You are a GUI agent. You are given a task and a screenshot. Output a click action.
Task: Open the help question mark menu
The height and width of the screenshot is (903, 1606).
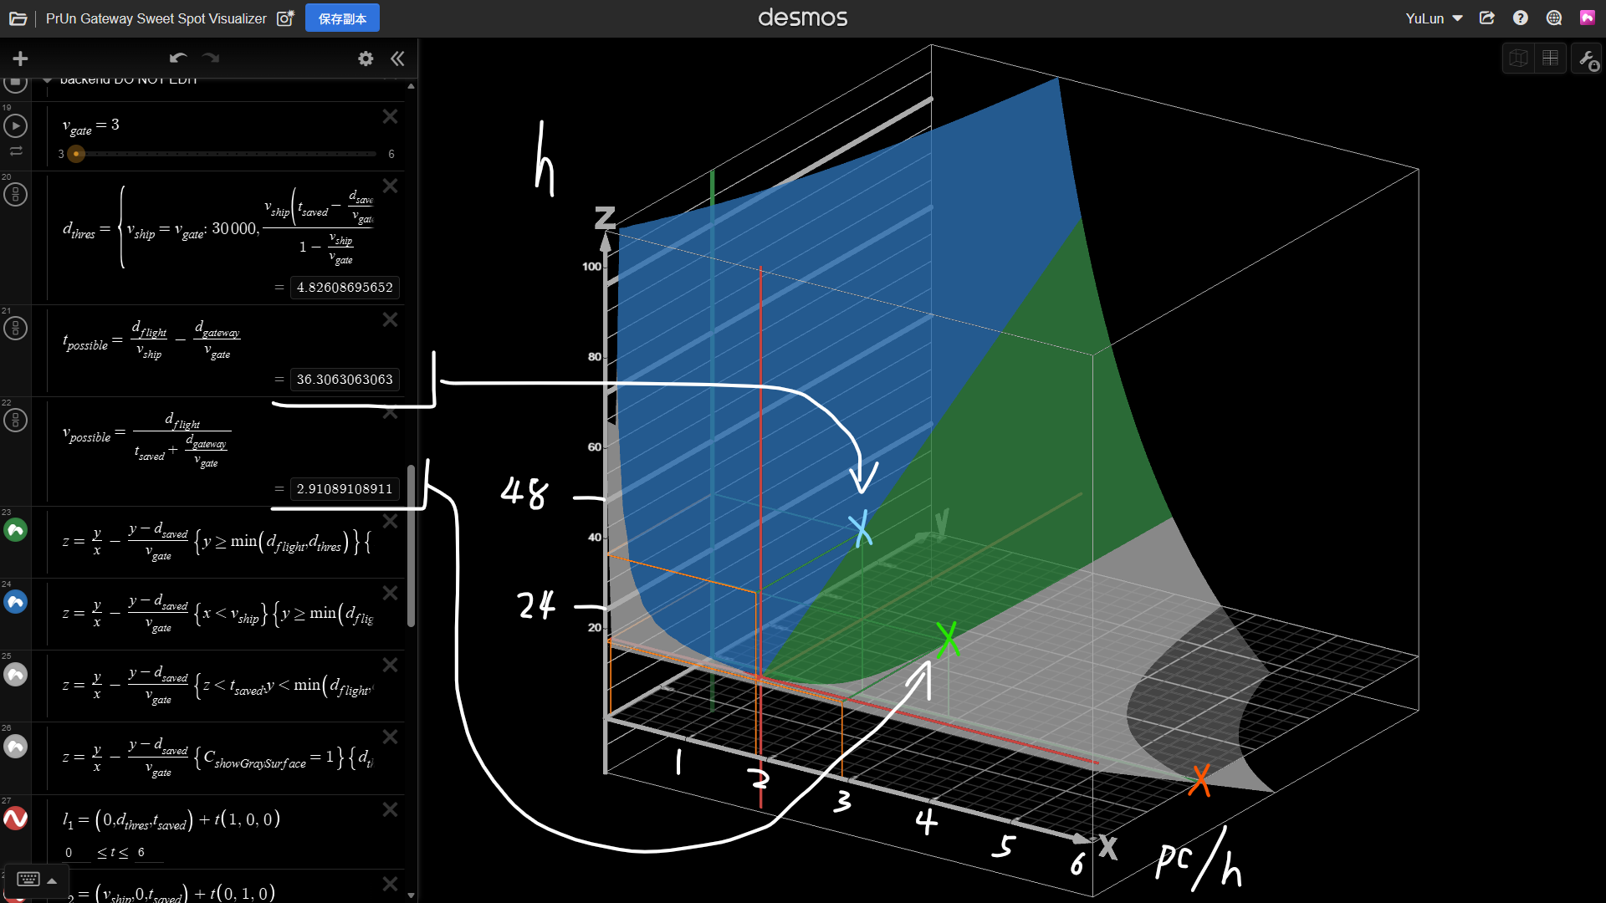point(1520,18)
